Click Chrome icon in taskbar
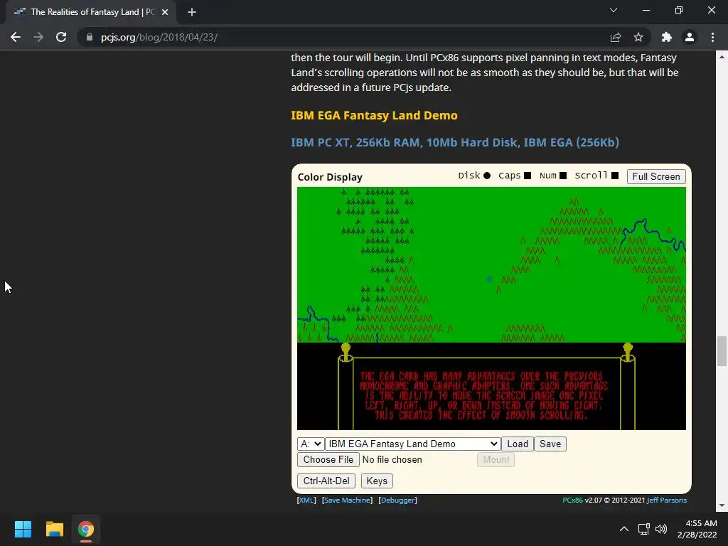 click(x=85, y=529)
